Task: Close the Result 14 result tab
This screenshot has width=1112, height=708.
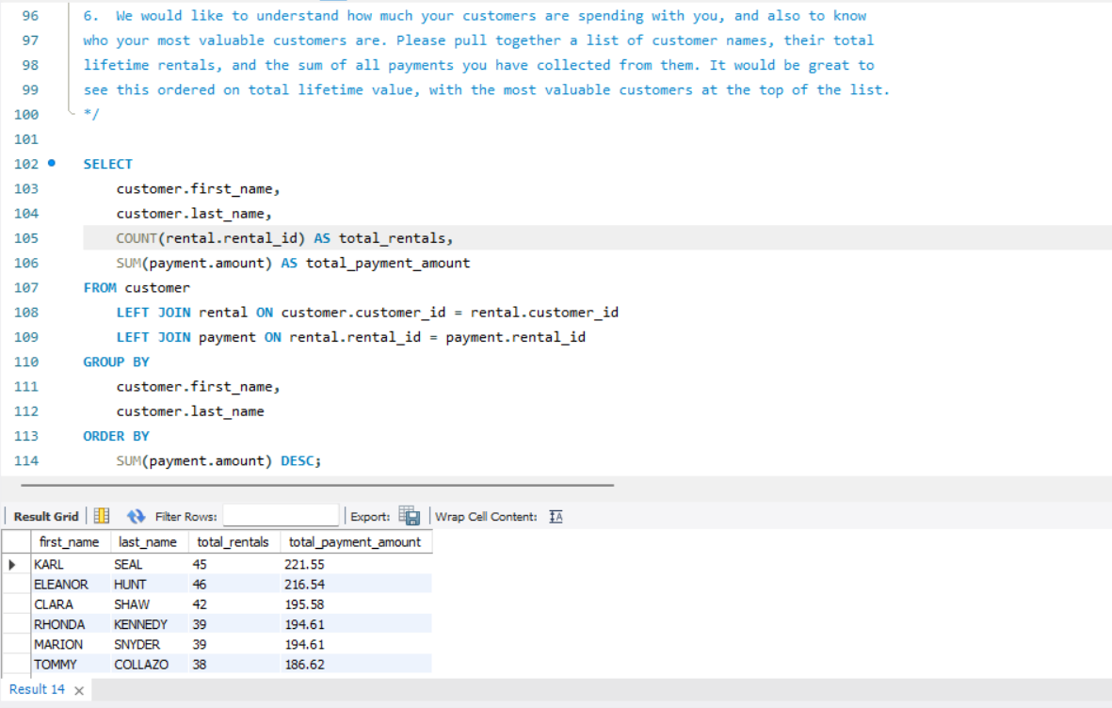Action: tap(78, 688)
